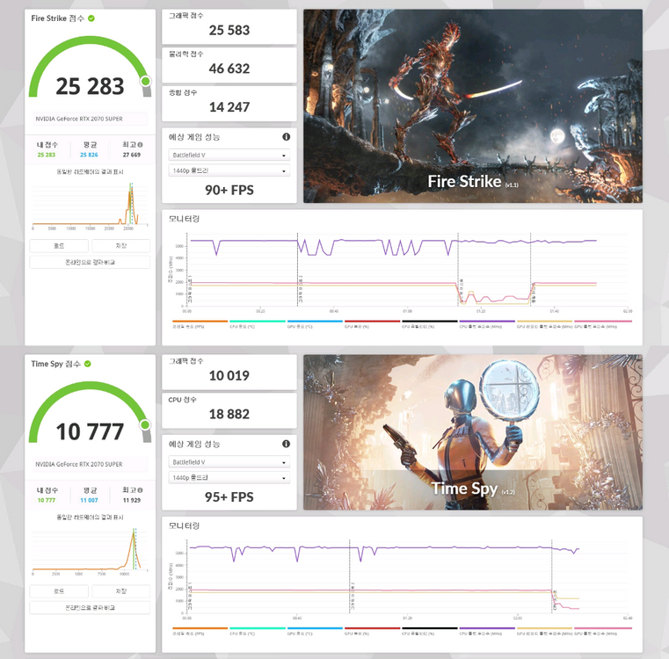Toggle the teal CPU 온도 legend in Fire Strike monitoring
The height and width of the screenshot is (659, 669).
click(x=258, y=323)
